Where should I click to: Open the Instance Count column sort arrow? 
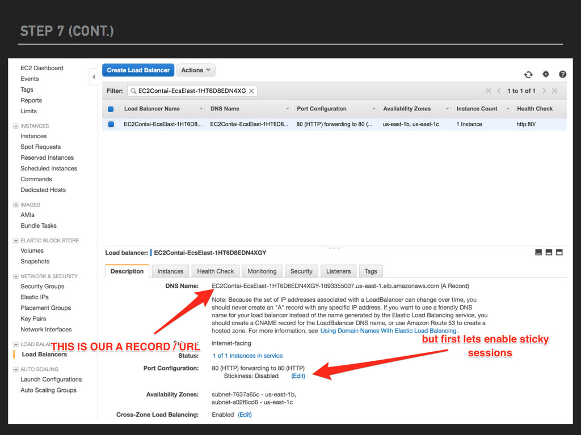(508, 109)
